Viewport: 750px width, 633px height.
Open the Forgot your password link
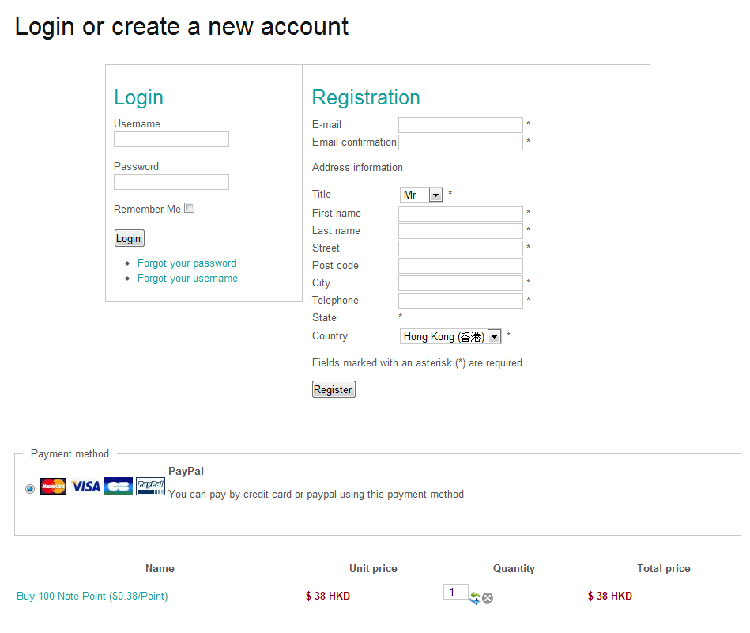(187, 263)
